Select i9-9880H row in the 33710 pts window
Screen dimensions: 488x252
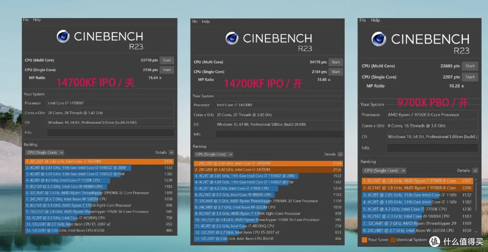pos(99,186)
